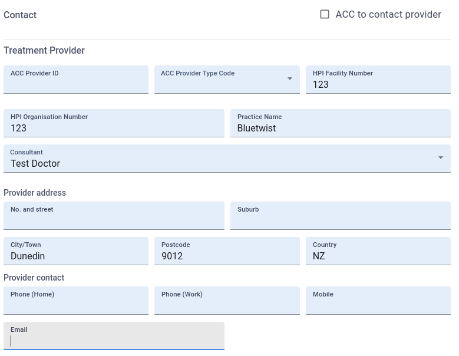Click the Phone (Work) field
Screen dimensions: 459x356
pyautogui.click(x=227, y=302)
